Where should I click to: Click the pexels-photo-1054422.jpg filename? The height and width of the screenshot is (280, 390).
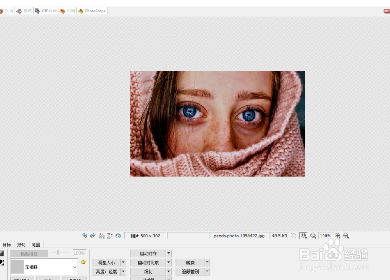239,236
